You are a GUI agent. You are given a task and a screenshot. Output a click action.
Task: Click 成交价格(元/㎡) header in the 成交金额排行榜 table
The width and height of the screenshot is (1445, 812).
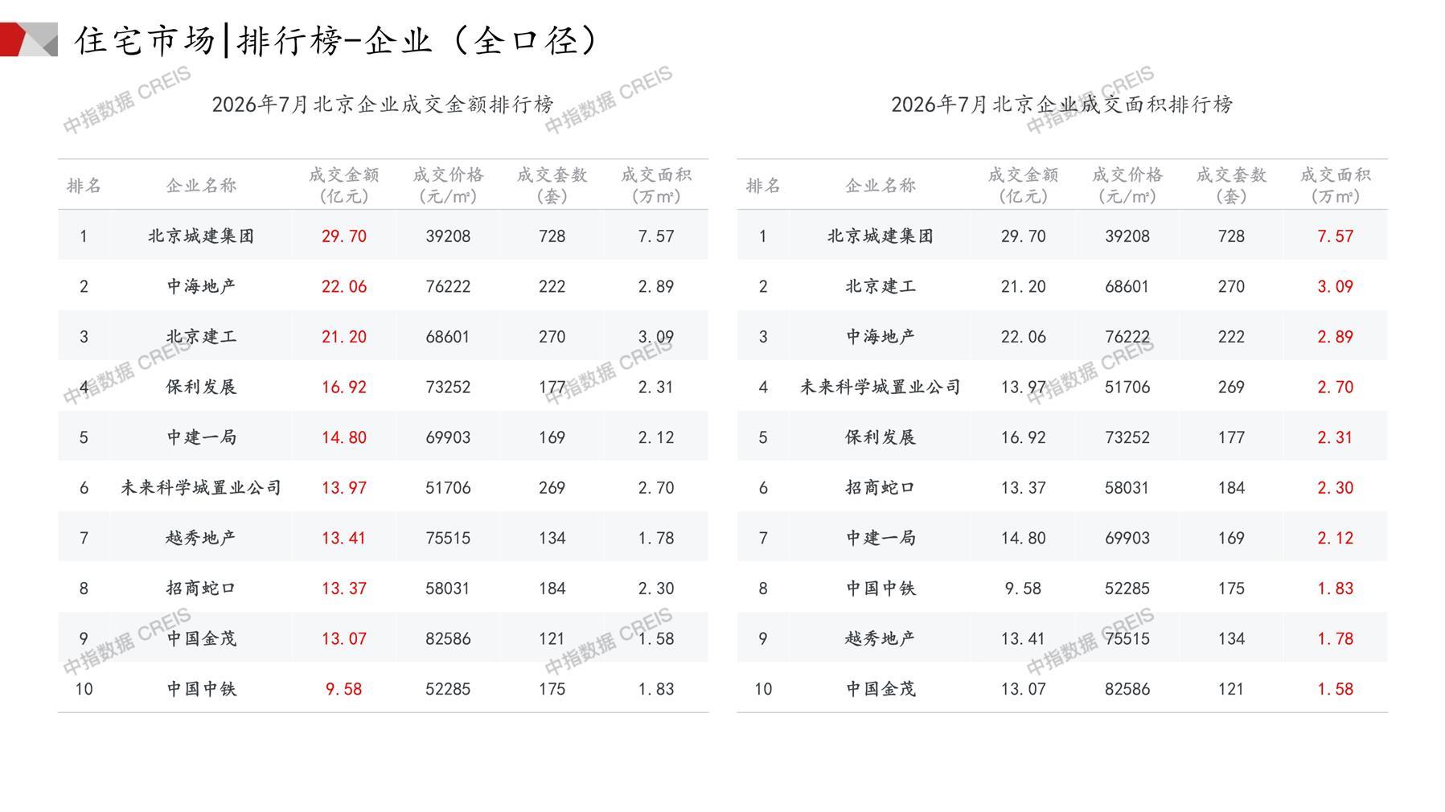[x=448, y=186]
